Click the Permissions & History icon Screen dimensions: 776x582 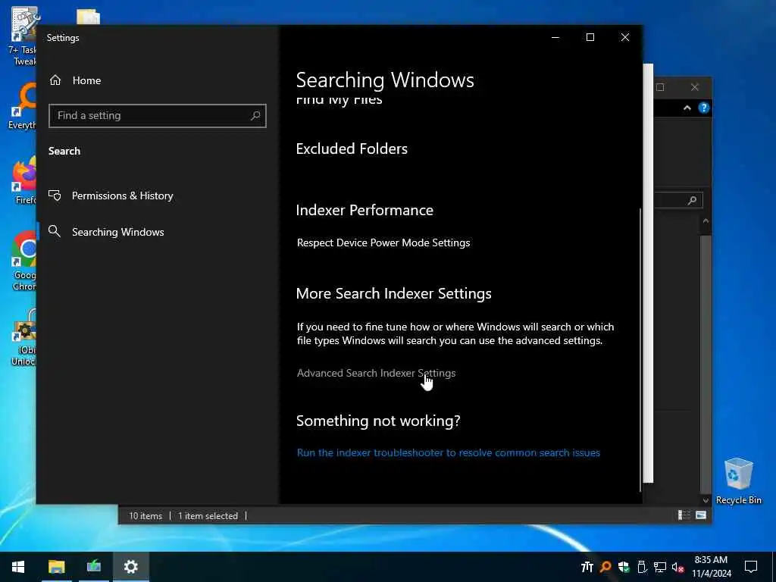55,196
